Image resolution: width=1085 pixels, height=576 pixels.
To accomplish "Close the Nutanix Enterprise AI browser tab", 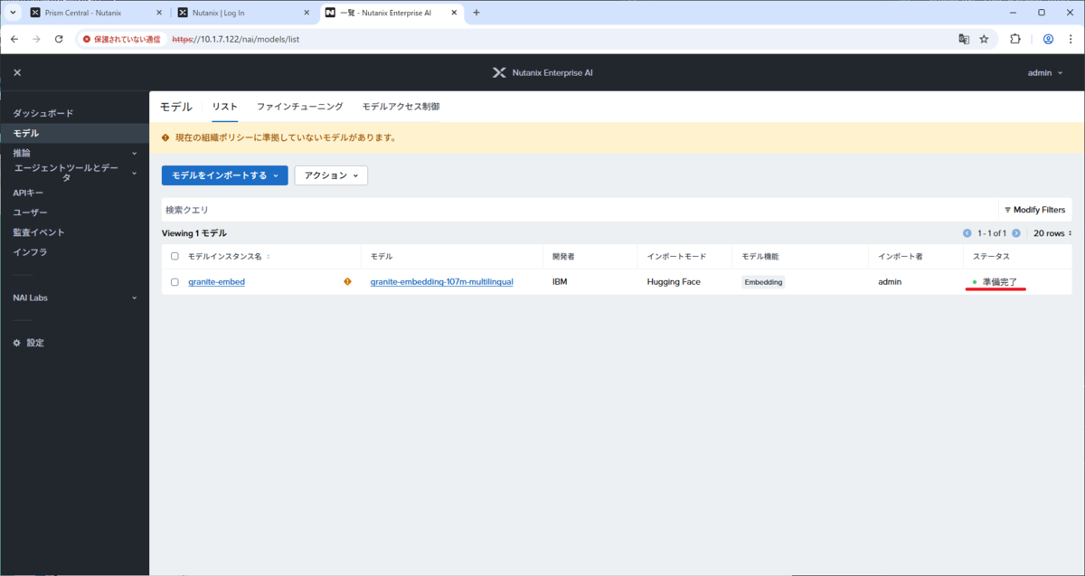I will 455,13.
